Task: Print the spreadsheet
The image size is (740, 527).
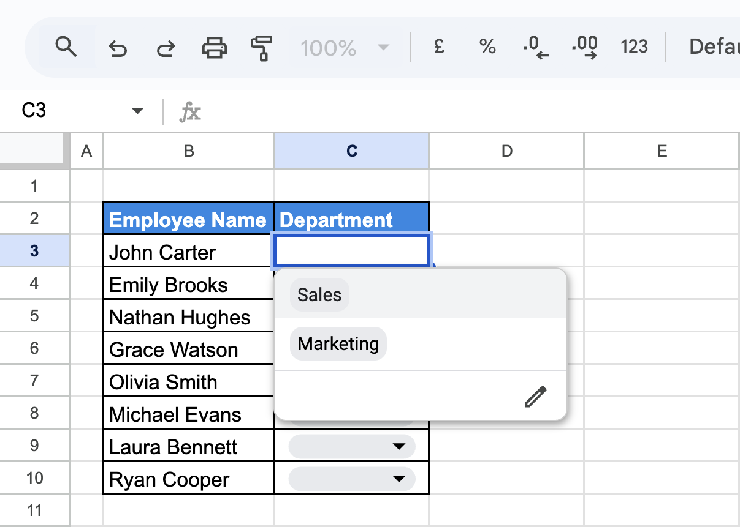Action: [214, 47]
